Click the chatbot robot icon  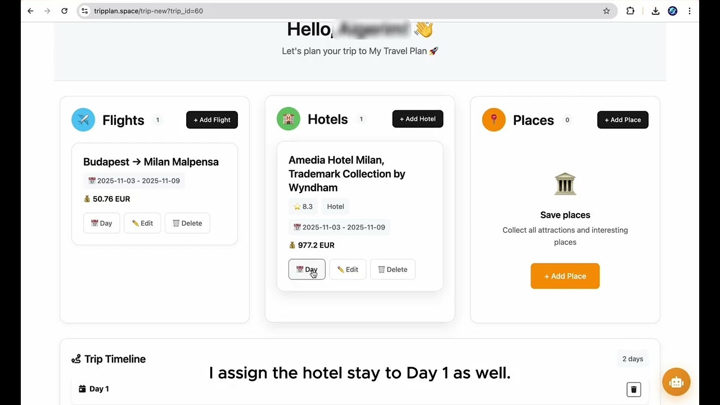click(676, 382)
